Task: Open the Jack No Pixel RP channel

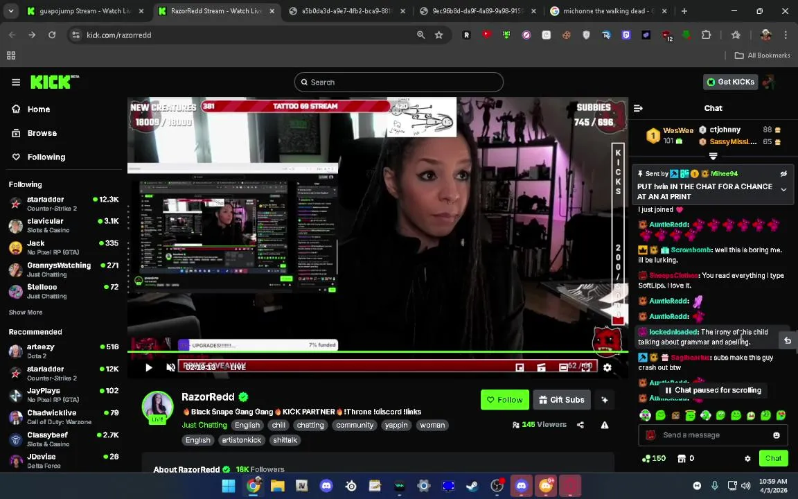Action: click(64, 247)
